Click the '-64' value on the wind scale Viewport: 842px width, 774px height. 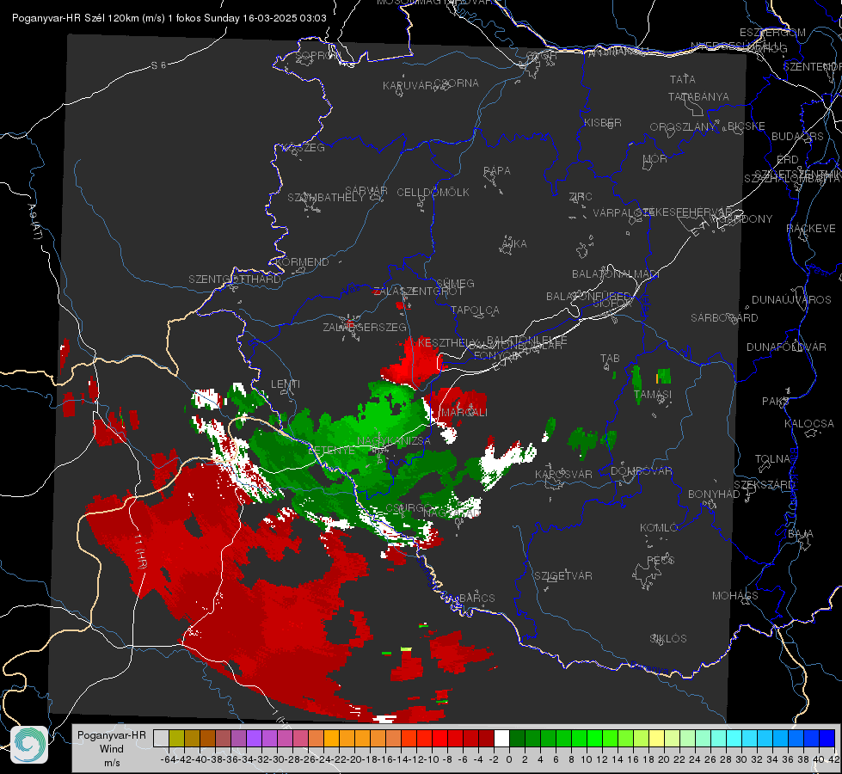[169, 759]
